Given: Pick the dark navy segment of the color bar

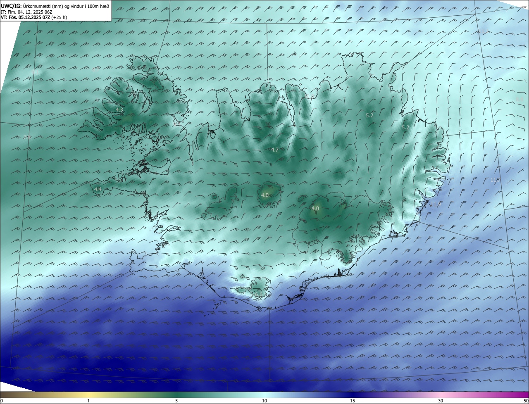Looking at the screenshot, I should [x=353, y=395].
